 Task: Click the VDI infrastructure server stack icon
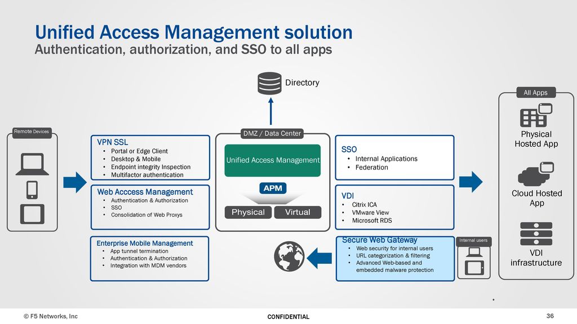(x=536, y=233)
